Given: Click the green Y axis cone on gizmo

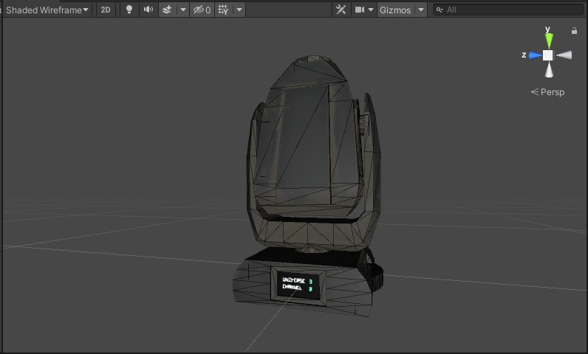Looking at the screenshot, I should [x=549, y=41].
